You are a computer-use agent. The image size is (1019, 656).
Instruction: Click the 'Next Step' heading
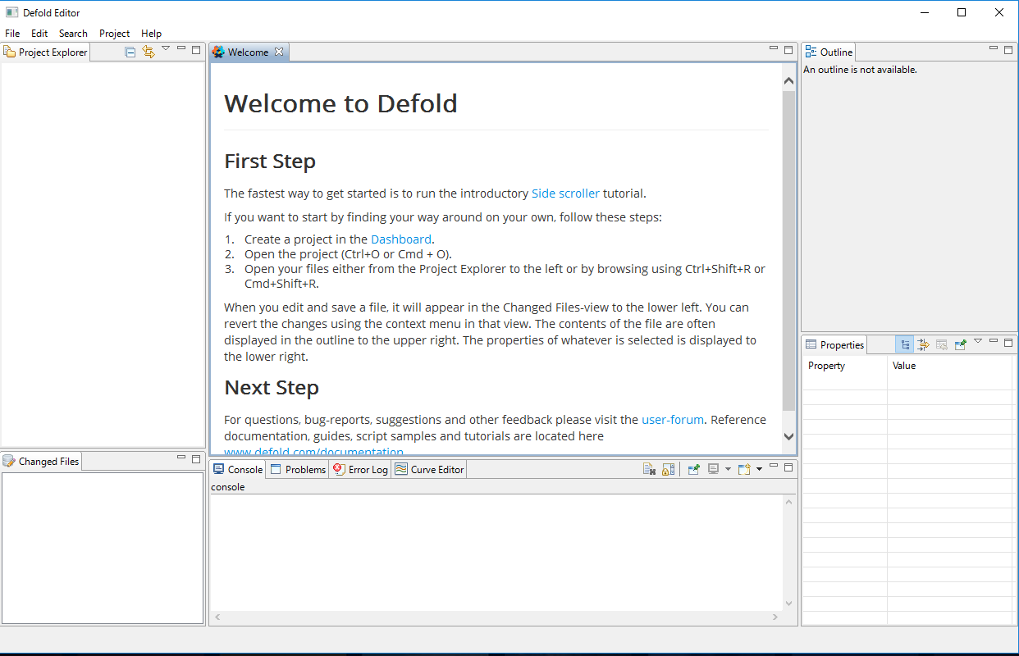[272, 388]
